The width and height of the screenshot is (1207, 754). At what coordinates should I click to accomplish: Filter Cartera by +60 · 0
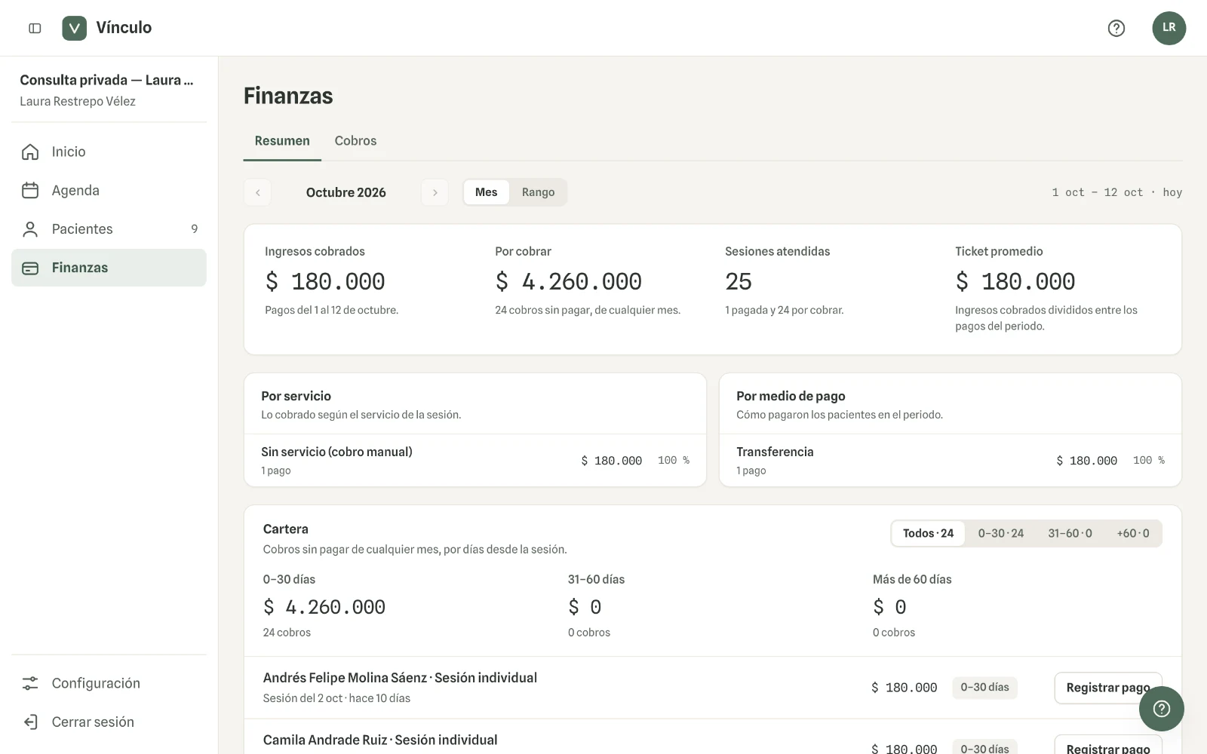1133,533
